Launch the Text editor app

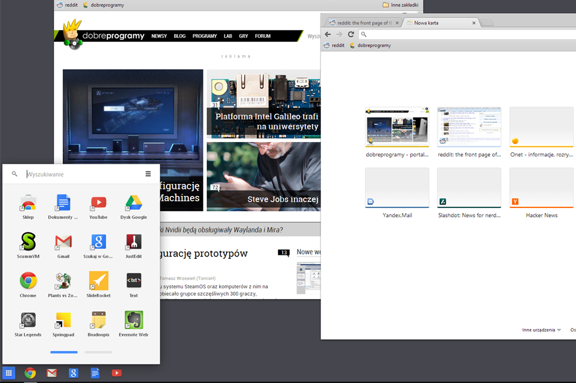134,285
